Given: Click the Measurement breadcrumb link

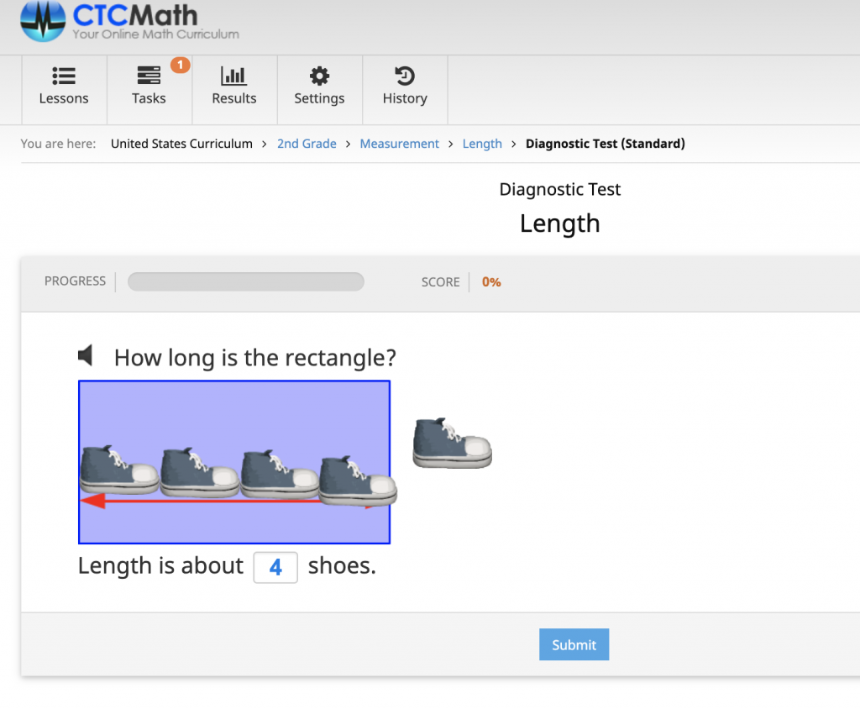Looking at the screenshot, I should pos(399,144).
